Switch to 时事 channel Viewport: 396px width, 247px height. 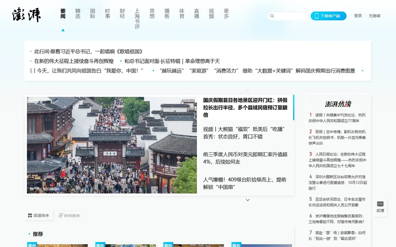pos(108,14)
